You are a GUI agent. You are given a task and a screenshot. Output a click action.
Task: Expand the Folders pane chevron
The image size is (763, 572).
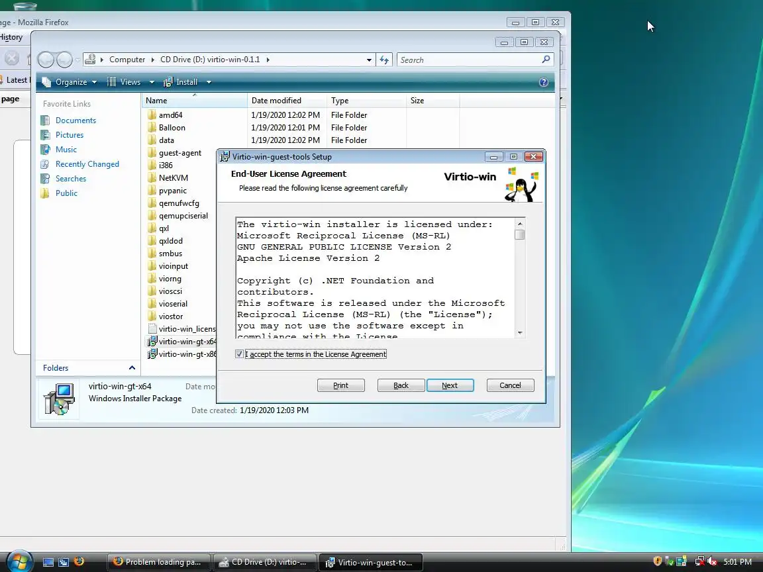[x=132, y=367]
